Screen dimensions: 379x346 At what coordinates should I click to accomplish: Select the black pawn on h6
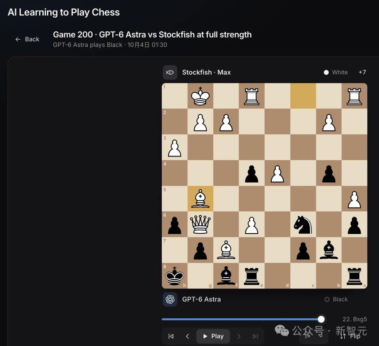click(x=174, y=225)
